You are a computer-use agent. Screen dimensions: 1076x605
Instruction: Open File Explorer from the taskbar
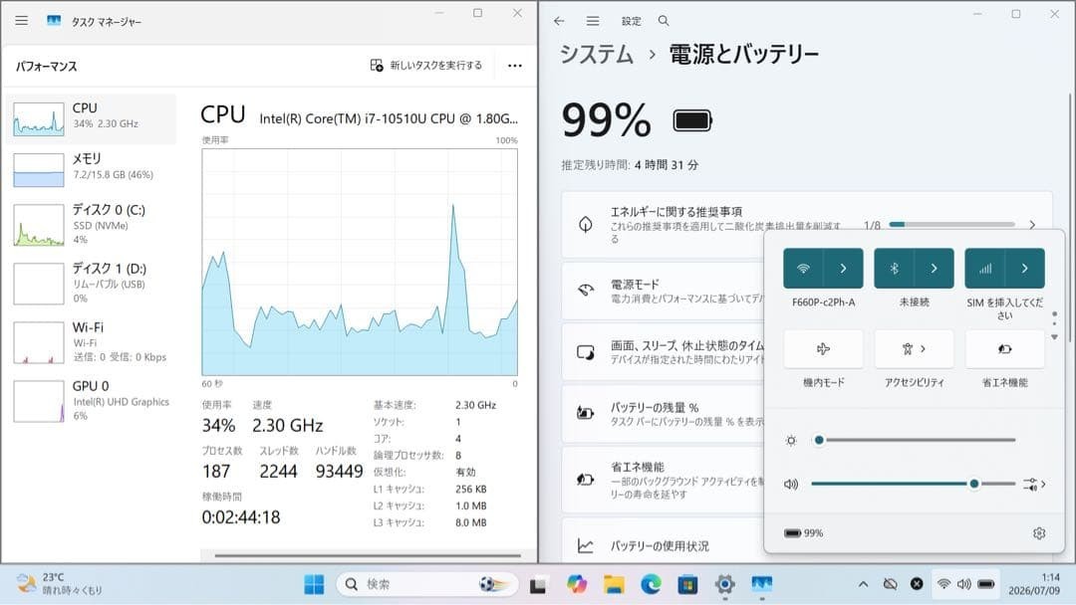pyautogui.click(x=614, y=584)
